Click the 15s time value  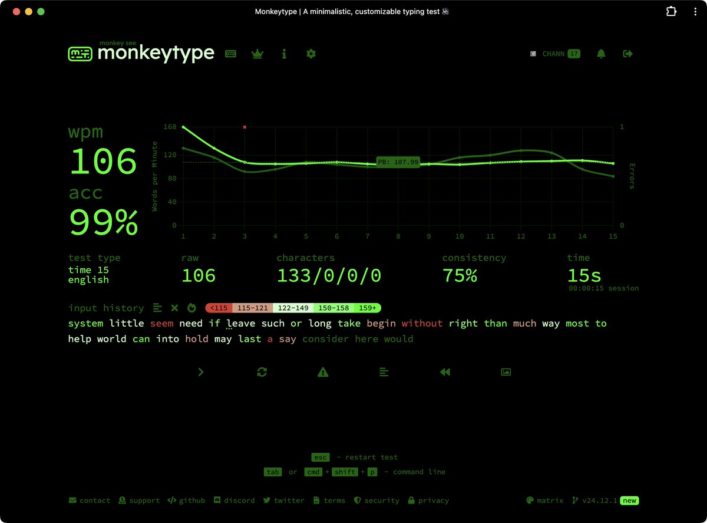click(584, 275)
